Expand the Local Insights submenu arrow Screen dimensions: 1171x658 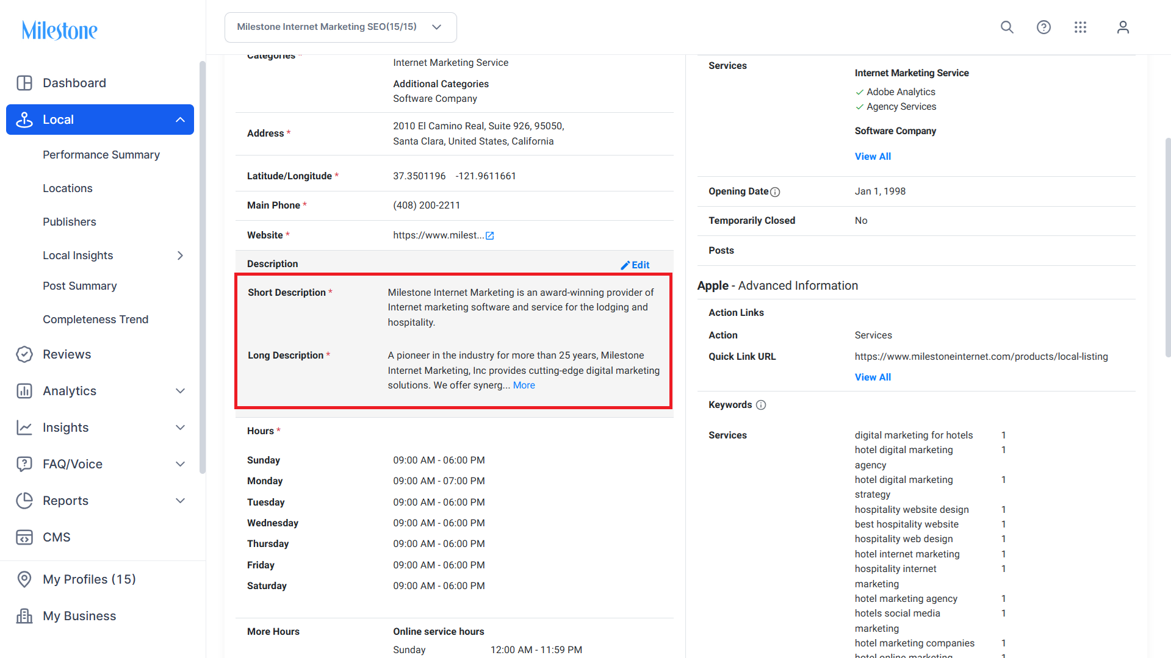coord(180,256)
